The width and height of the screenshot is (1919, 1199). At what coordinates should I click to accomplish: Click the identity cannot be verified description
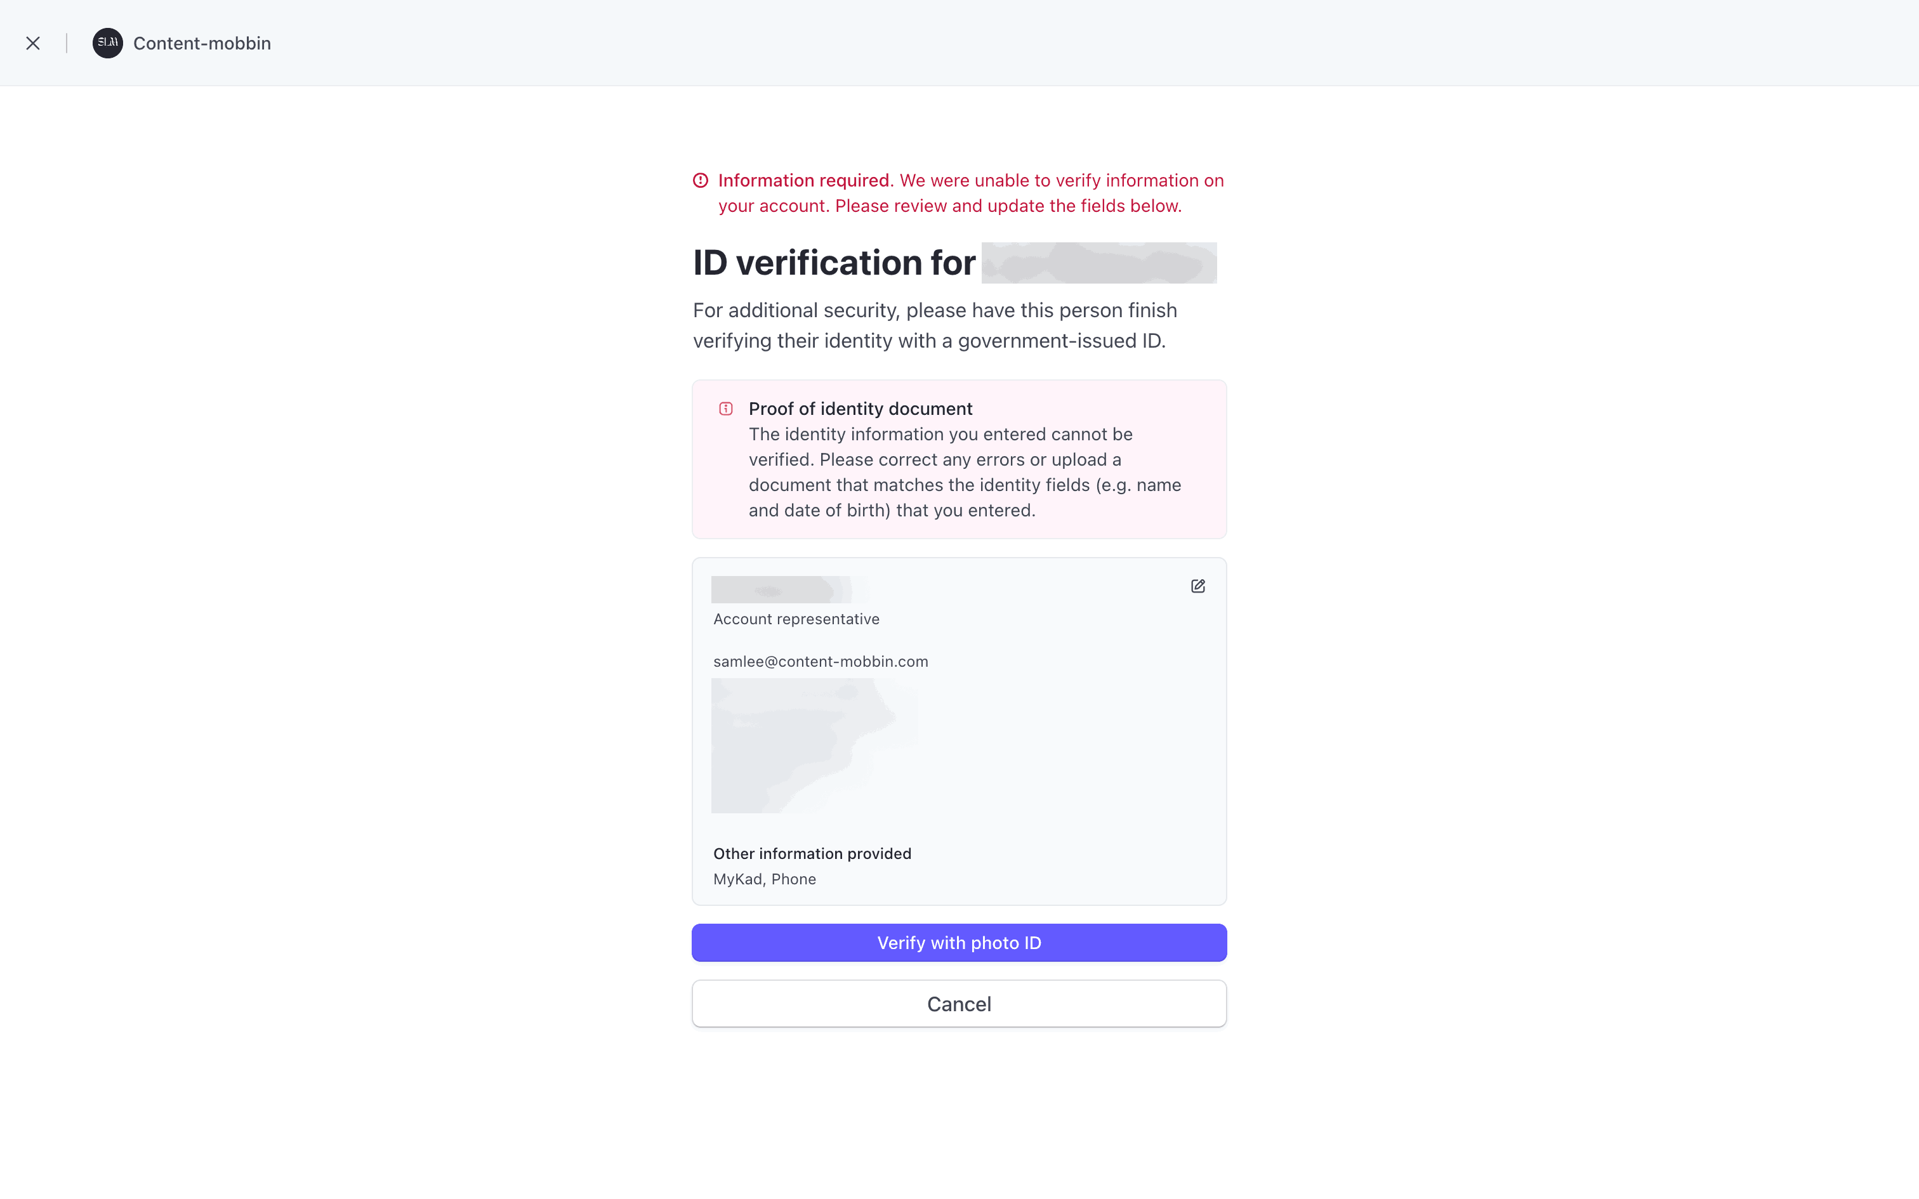point(964,472)
